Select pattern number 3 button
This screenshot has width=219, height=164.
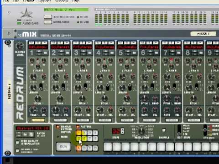(90, 133)
